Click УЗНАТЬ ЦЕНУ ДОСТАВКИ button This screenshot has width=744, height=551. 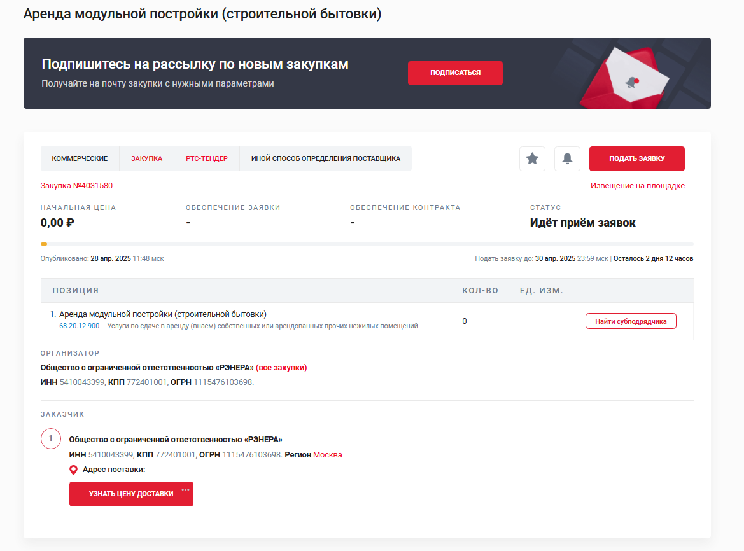tap(132, 494)
